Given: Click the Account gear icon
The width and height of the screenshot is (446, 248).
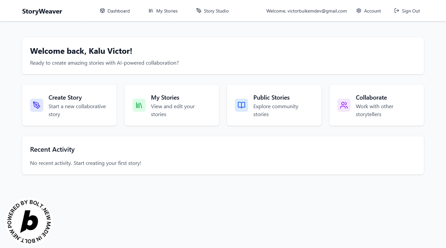Looking at the screenshot, I should coord(359,11).
